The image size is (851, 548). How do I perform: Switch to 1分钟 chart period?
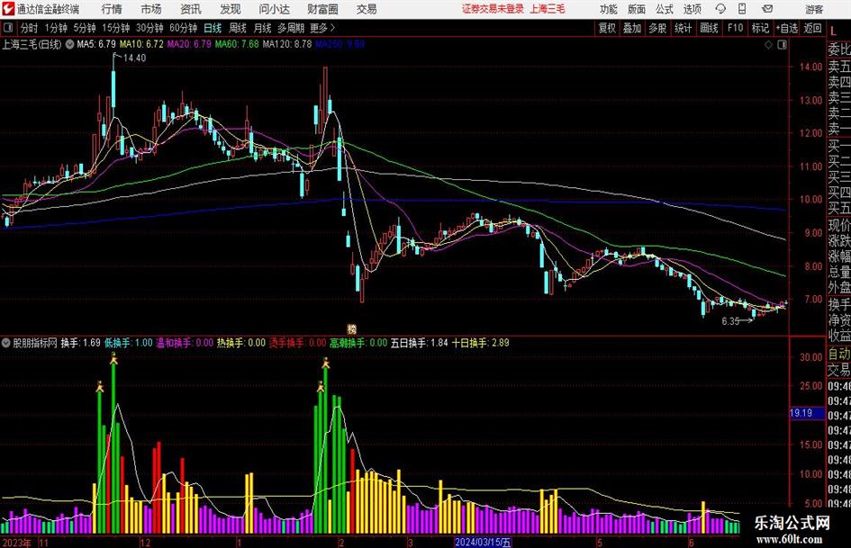56,28
